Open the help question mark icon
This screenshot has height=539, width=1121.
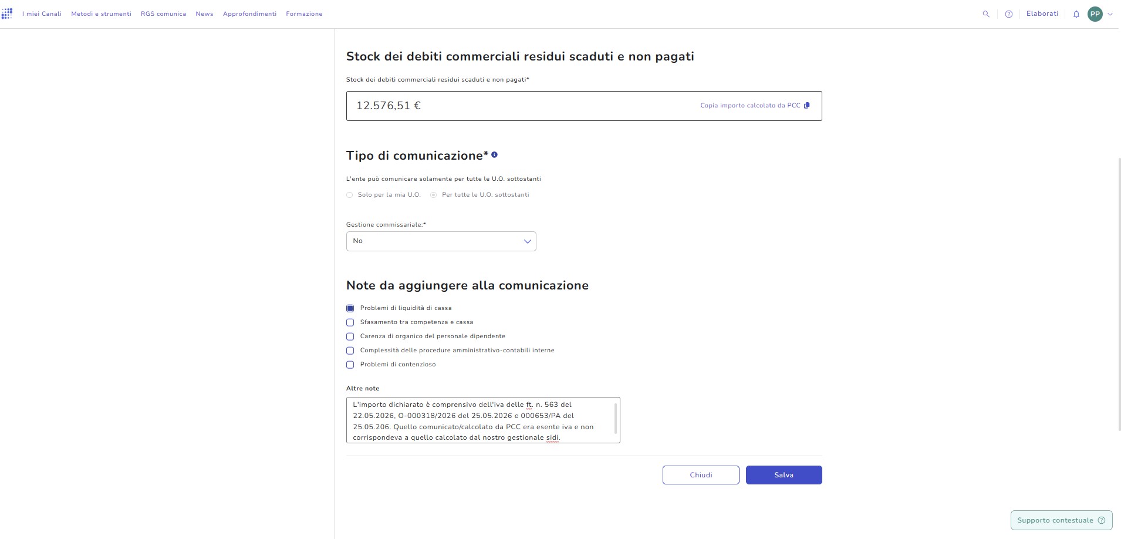coord(1009,14)
